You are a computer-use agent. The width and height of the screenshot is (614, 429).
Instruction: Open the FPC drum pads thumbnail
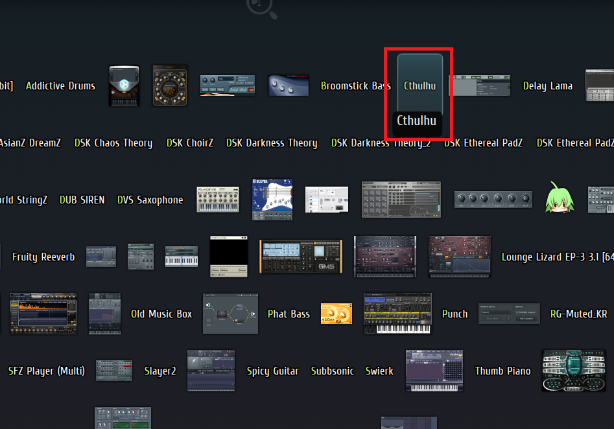tap(401, 200)
